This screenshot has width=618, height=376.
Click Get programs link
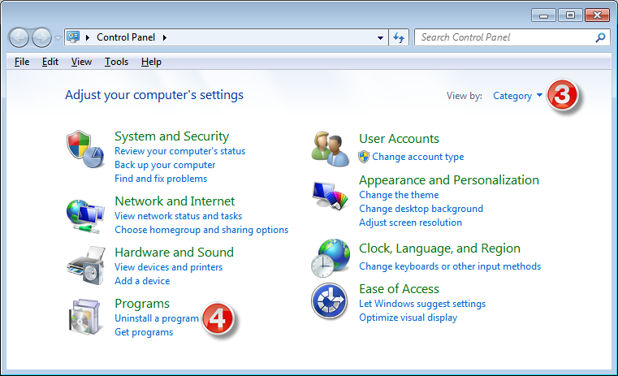(144, 332)
